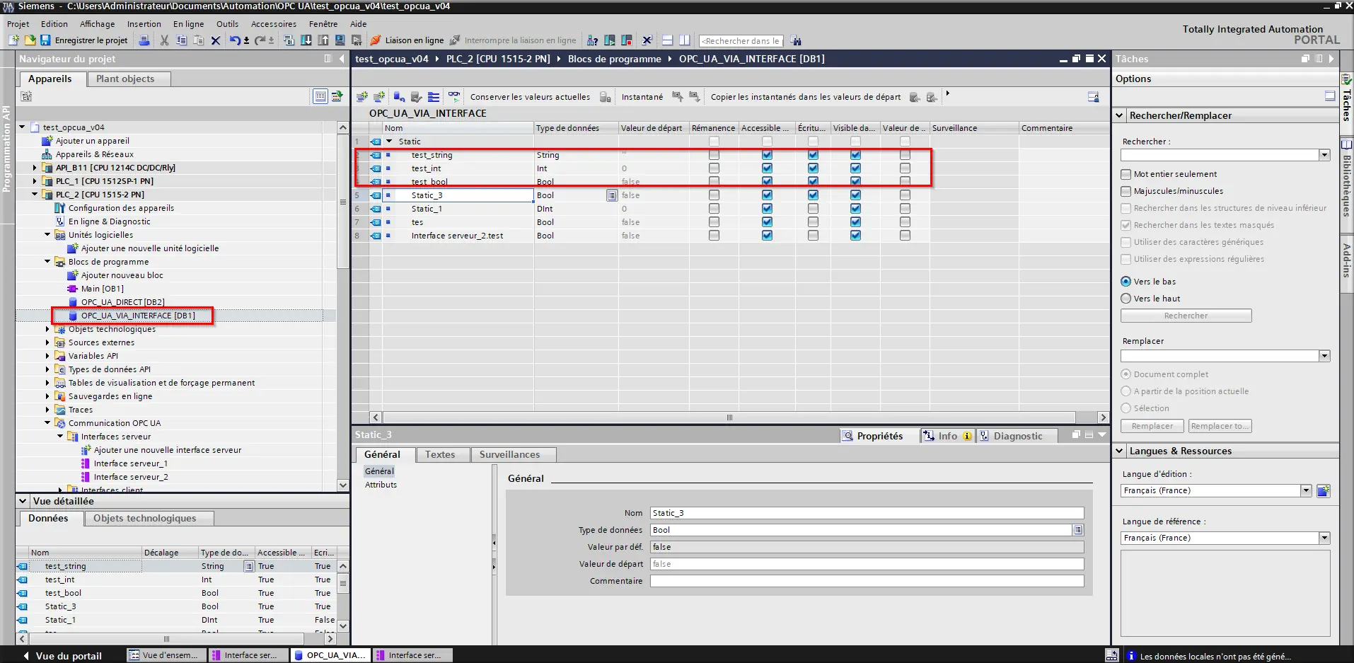Click the copy icon in toolbar
This screenshot has width=1354, height=663.
point(181,40)
